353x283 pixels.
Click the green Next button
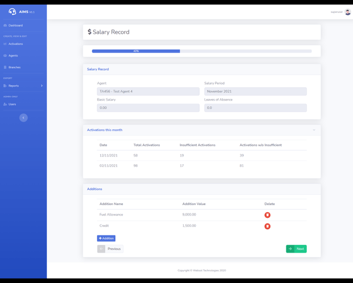pyautogui.click(x=296, y=249)
